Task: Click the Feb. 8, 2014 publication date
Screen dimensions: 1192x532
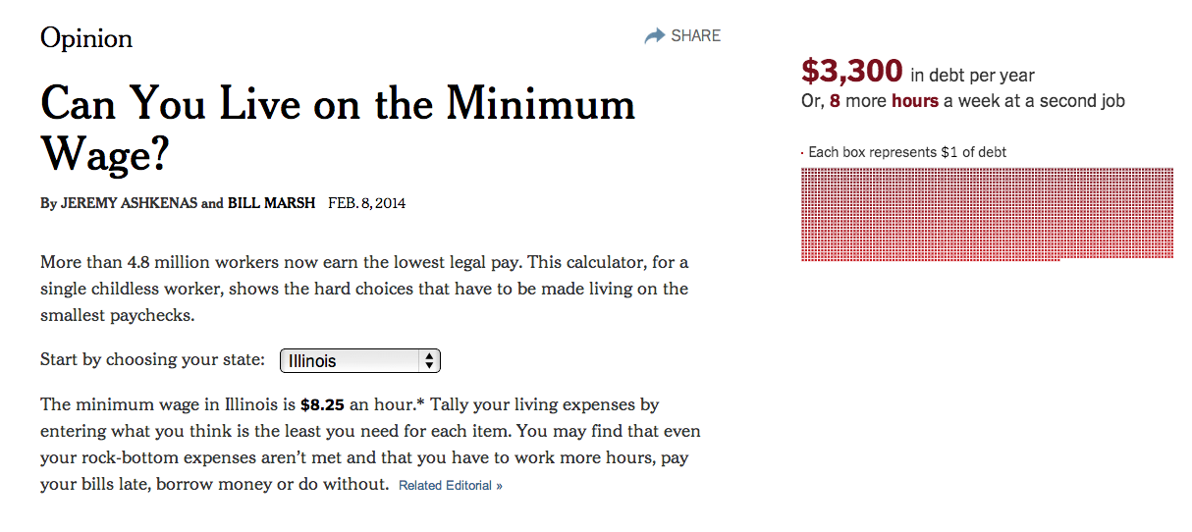Action: pyautogui.click(x=366, y=204)
